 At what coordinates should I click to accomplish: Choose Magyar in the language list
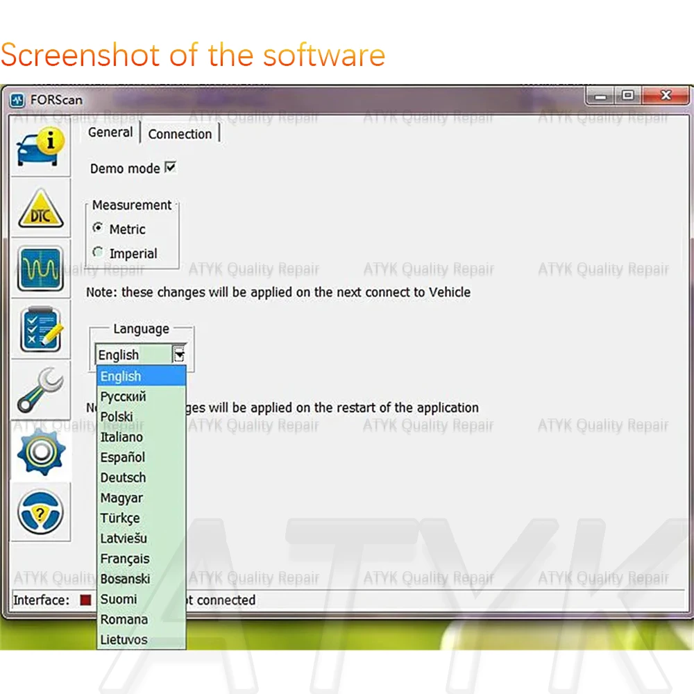tap(141, 498)
